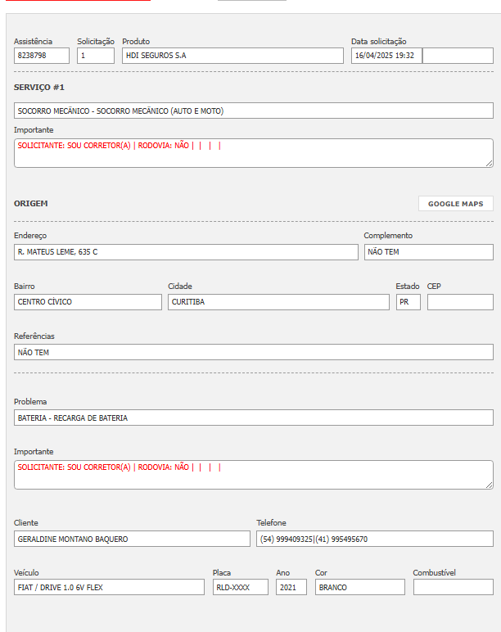Screen dimensions: 501x632
Task: Click the Importante text area under Serviço #1
Action: [254, 153]
